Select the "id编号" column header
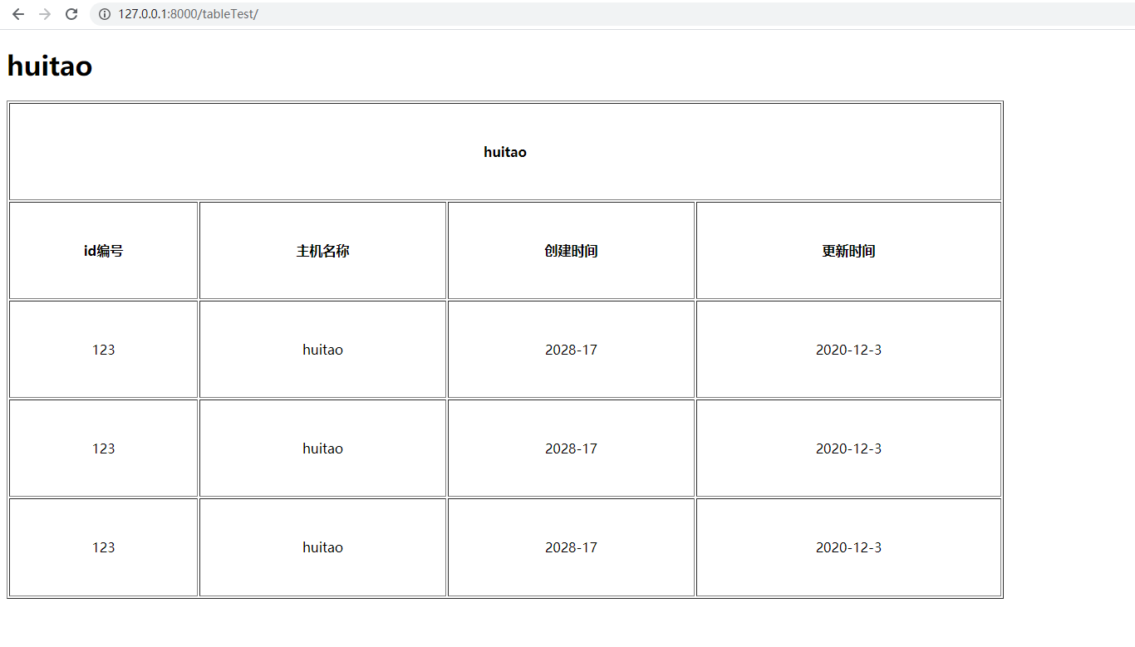 coord(104,251)
